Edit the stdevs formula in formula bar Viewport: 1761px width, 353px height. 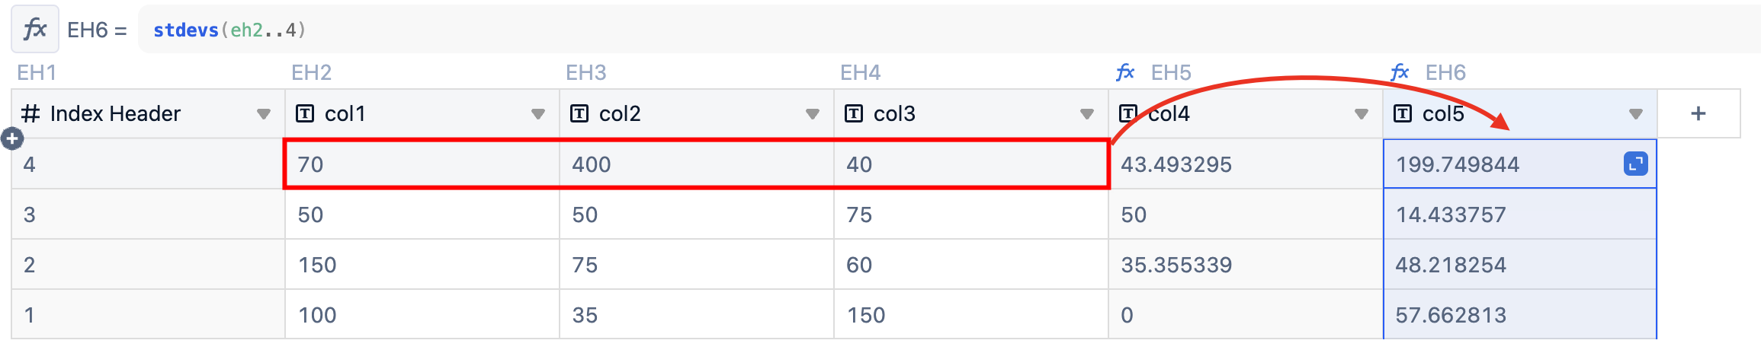click(229, 30)
